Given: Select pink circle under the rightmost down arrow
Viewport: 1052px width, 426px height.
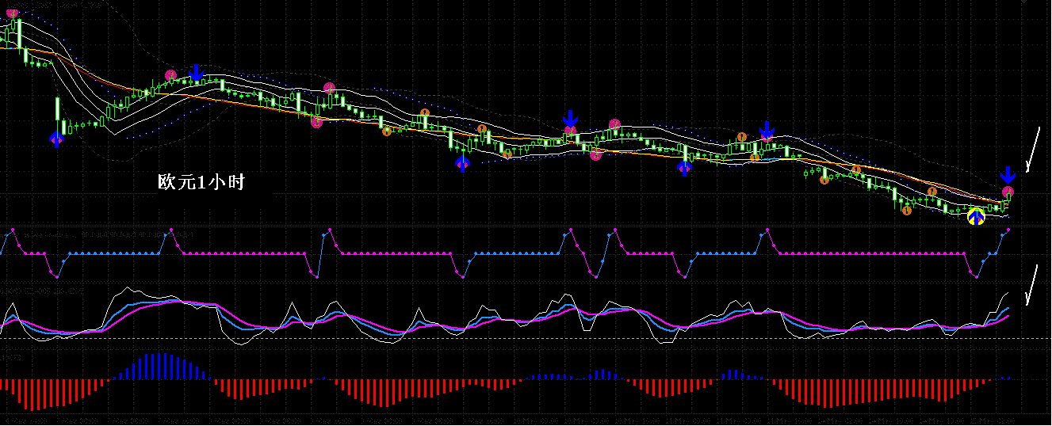Looking at the screenshot, I should pyautogui.click(x=1008, y=192).
